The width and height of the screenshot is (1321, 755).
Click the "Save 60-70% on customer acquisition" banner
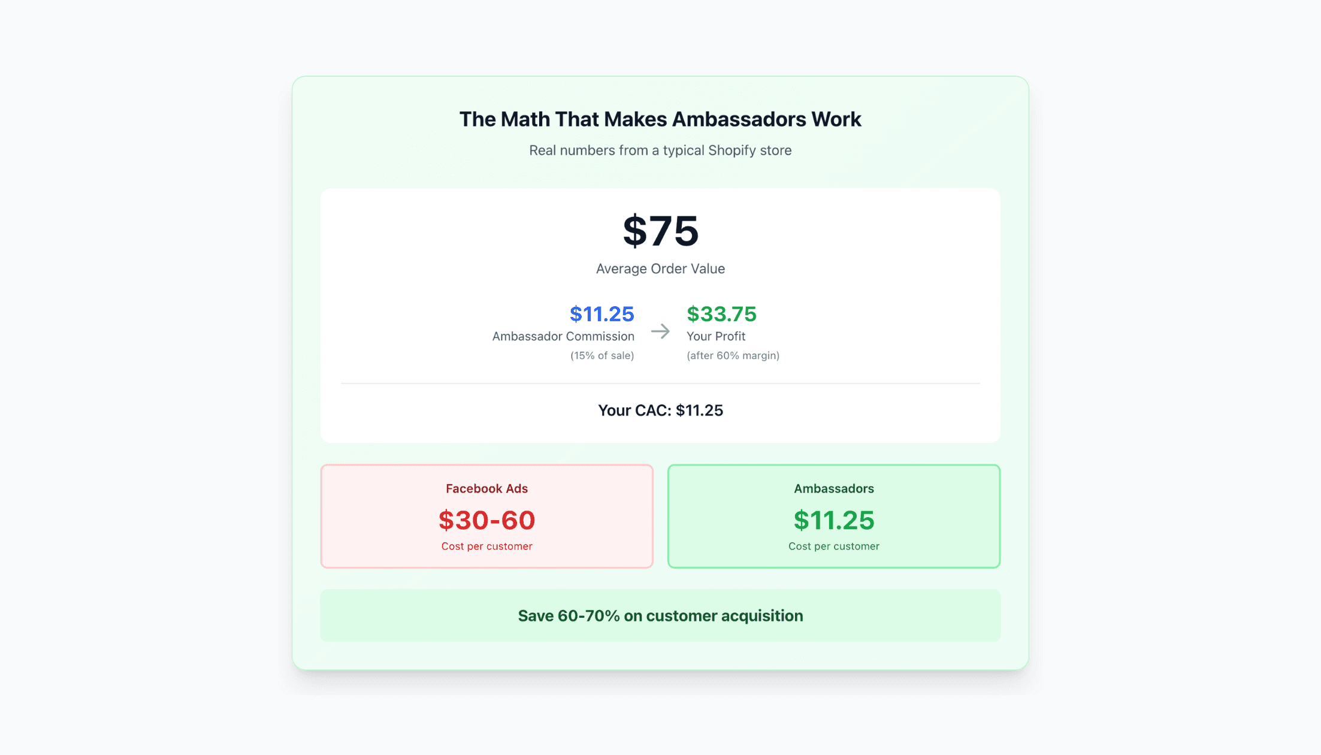[x=660, y=615]
